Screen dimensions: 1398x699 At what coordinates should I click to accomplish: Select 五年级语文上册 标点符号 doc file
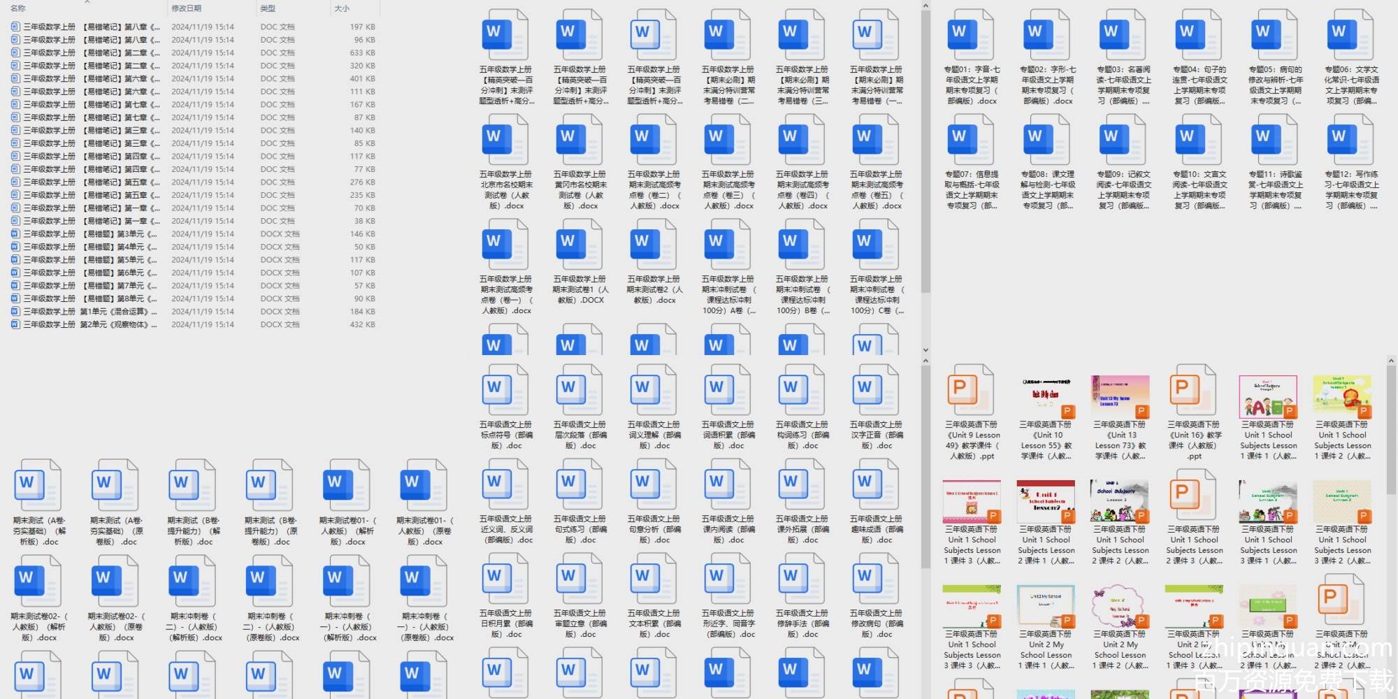pos(505,392)
